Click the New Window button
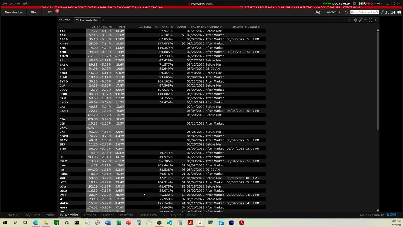403x227 pixels. [x=14, y=12]
